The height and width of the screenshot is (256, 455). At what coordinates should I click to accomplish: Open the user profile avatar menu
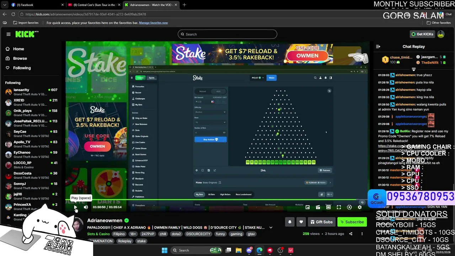click(441, 34)
